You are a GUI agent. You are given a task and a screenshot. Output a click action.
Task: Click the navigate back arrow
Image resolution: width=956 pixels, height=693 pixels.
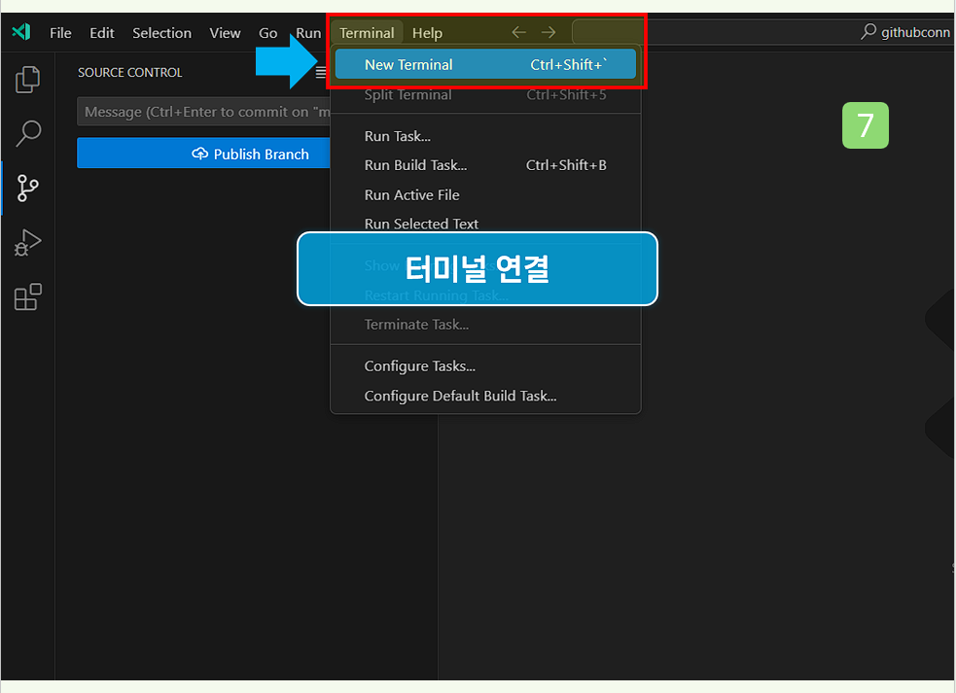(518, 32)
